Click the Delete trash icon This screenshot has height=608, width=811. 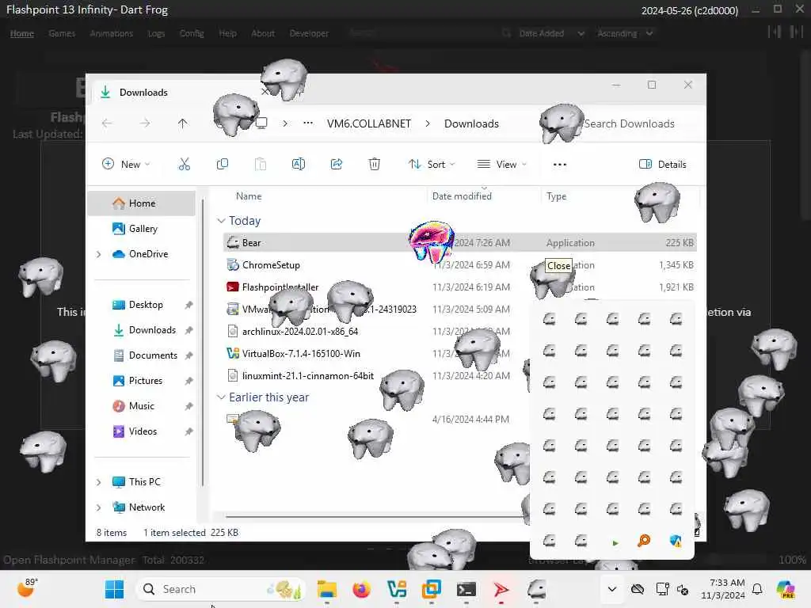[375, 165]
